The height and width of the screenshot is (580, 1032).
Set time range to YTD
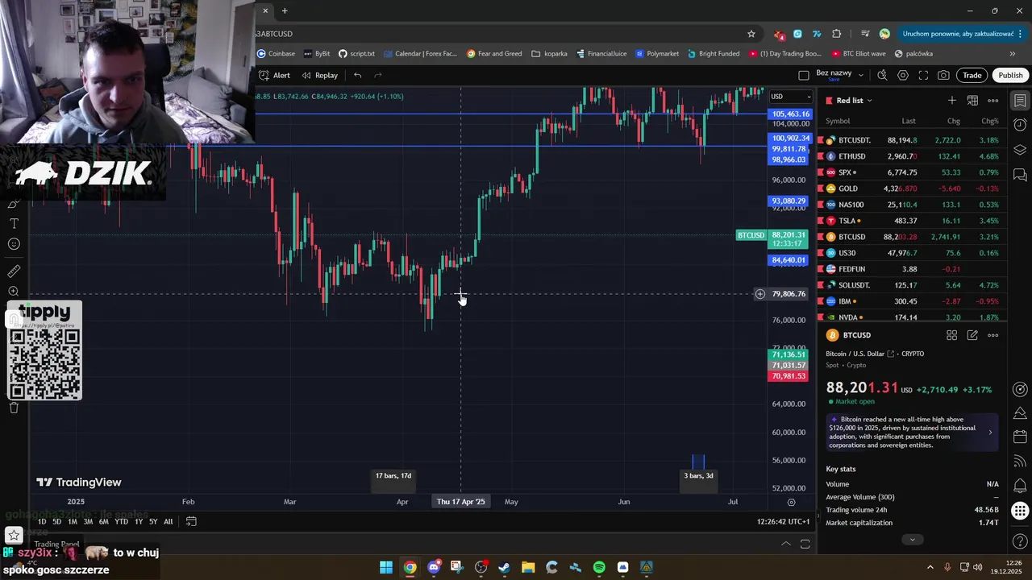click(121, 521)
